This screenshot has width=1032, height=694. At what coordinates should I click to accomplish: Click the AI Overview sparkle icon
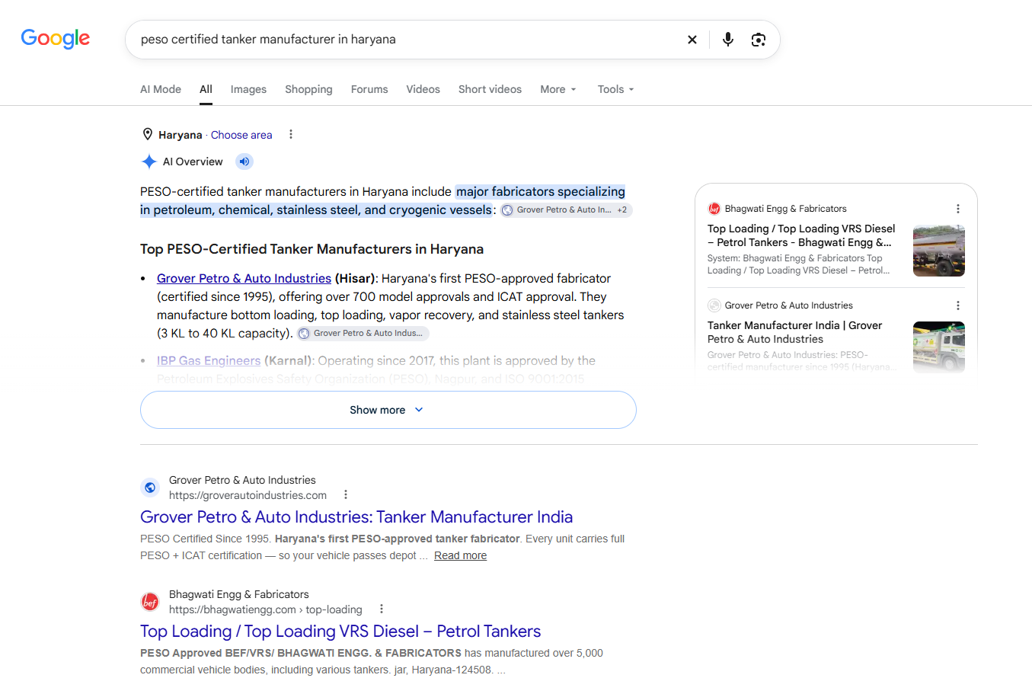pos(149,162)
